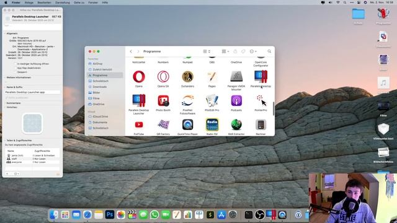Image resolution: width=397 pixels, height=223 pixels.
Task: Collapse the Allgemein section
Action: pyautogui.click(x=5, y=33)
